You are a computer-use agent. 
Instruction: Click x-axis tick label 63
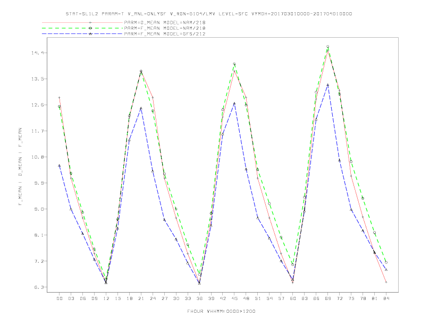[305, 298]
